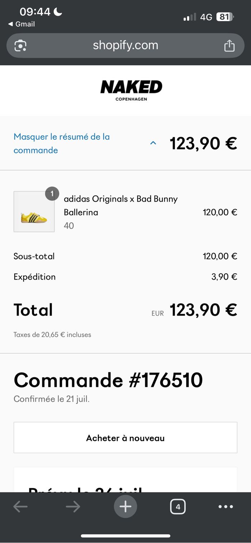Tap the Google Lens camera icon in address bar
Viewport: 251px width, 543px height.
pos(20,45)
